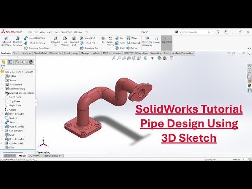252x189 pixels.
Task: Select the Linear Pattern tool
Action: coord(110,41)
